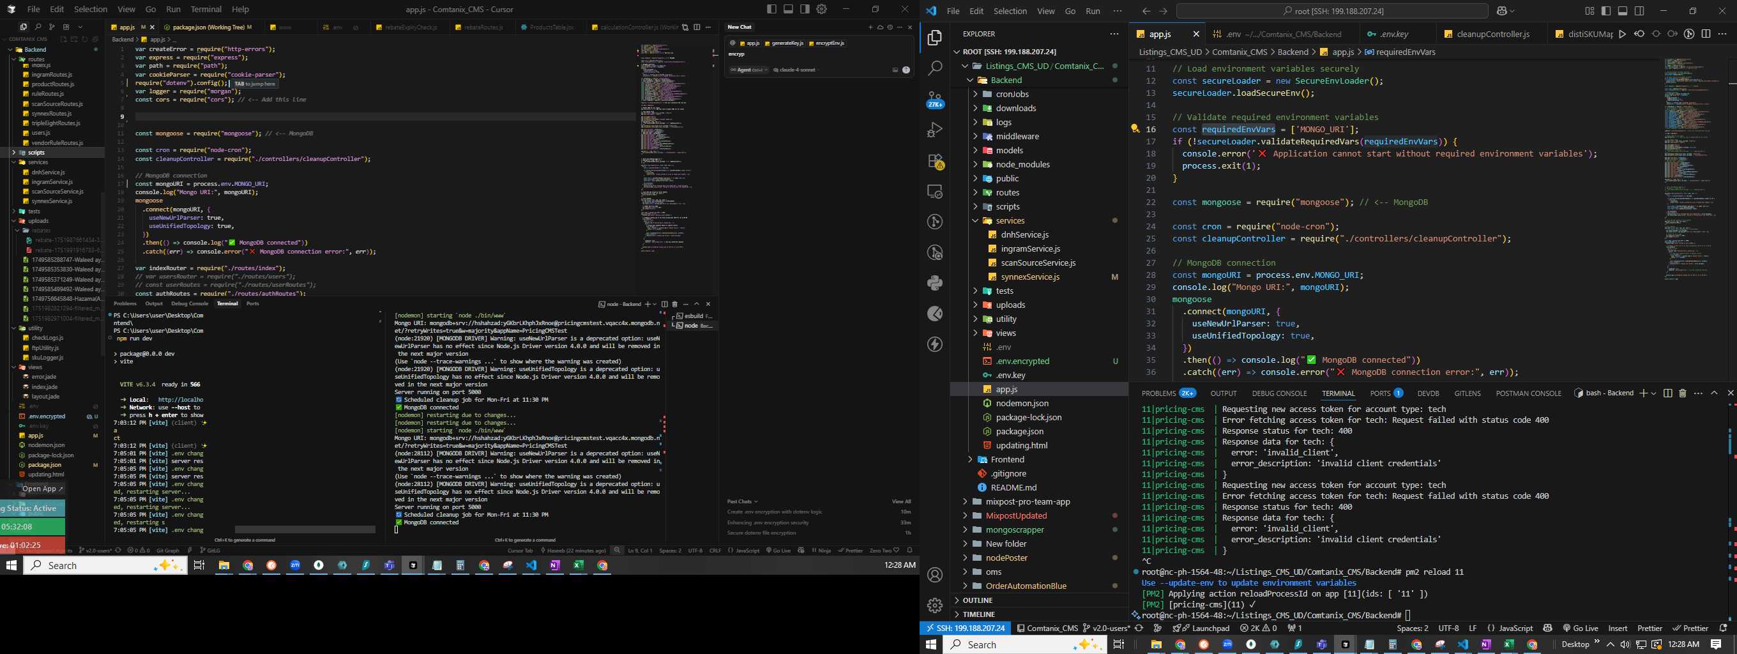1737x654 pixels.
Task: Click the Run file play icon in VS Code editor
Action: pyautogui.click(x=1621, y=34)
